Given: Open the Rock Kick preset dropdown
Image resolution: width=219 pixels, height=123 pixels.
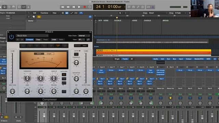Looking at the screenshot, I should (32, 36).
